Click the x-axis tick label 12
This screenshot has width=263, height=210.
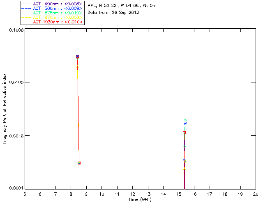pos(132,194)
